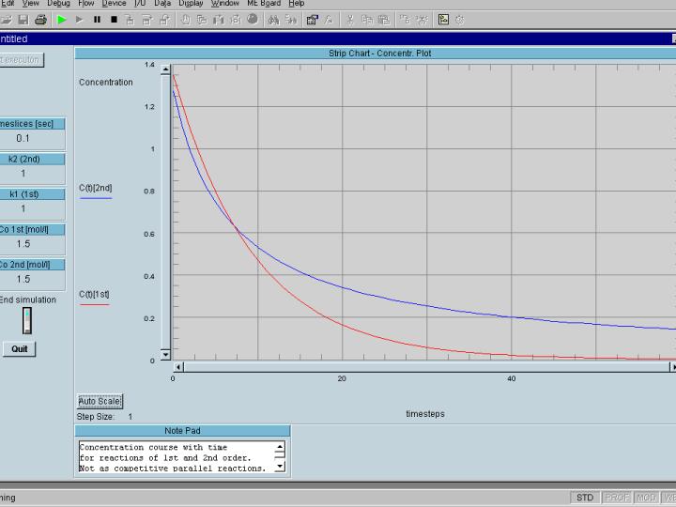
Task: Click the Stop execution square icon
Action: pyautogui.click(x=114, y=19)
